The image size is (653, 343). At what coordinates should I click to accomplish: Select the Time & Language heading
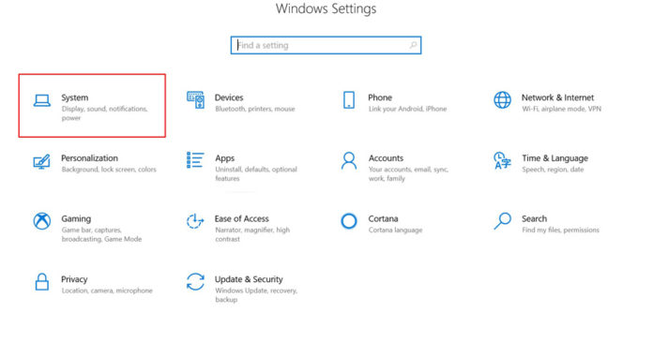click(x=555, y=158)
